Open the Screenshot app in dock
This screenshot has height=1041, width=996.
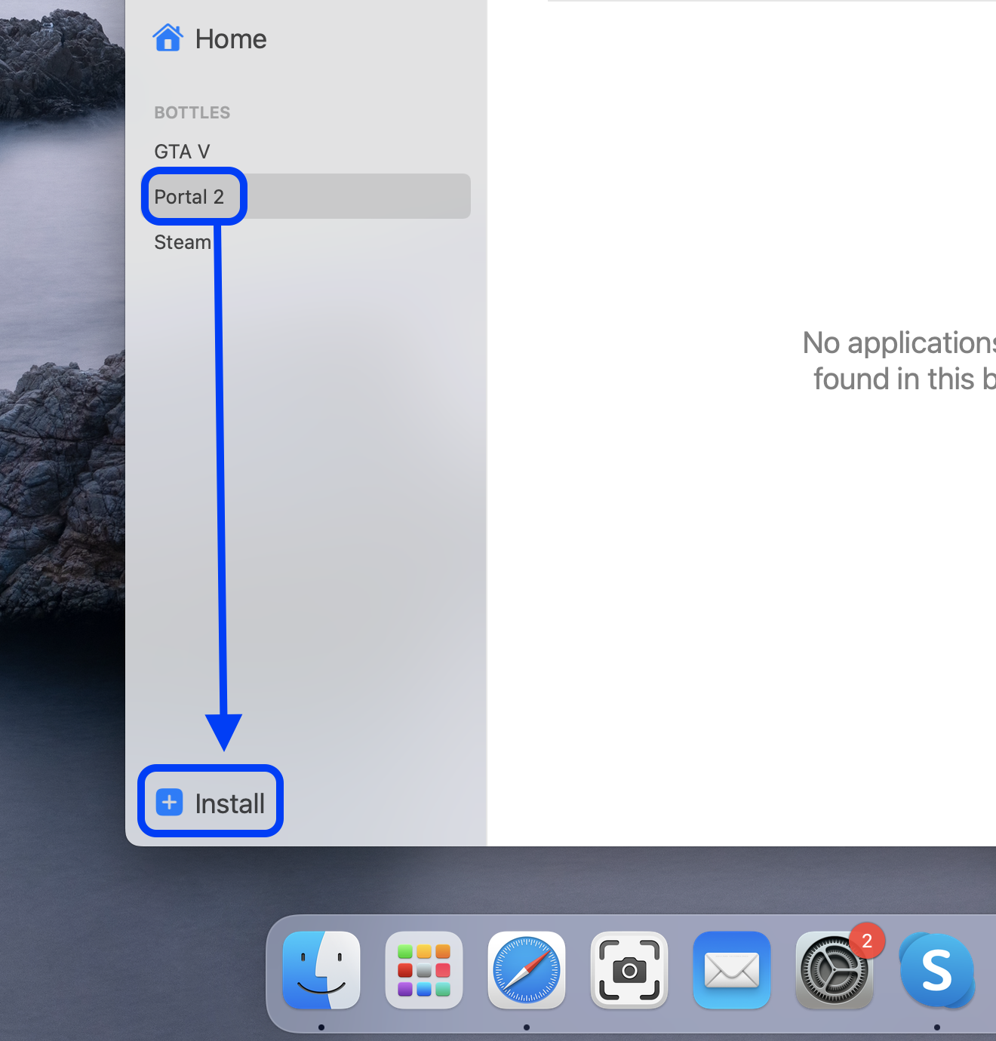tap(629, 970)
